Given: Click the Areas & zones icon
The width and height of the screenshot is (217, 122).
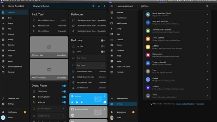Looking at the screenshot, I should click(x=148, y=39).
